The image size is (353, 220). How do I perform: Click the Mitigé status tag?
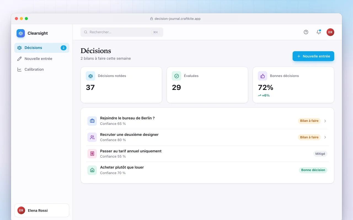pos(320,154)
